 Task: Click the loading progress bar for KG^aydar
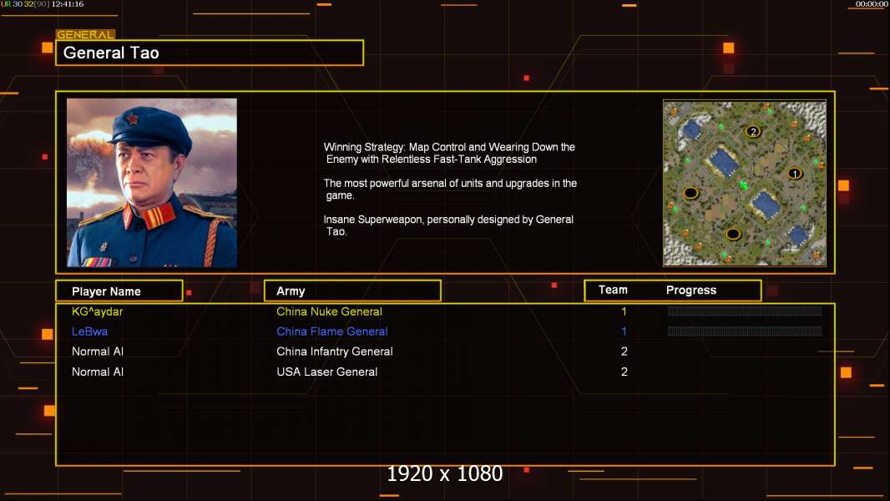[745, 311]
